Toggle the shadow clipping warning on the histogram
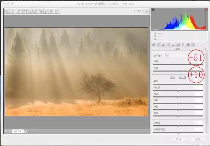The height and width of the screenshot is (146, 210). 153,10
